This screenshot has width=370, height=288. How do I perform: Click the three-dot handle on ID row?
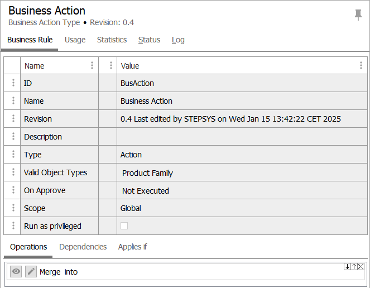click(12, 83)
